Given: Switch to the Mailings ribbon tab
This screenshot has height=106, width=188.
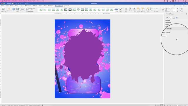Looking at the screenshot, I should click(35, 6).
